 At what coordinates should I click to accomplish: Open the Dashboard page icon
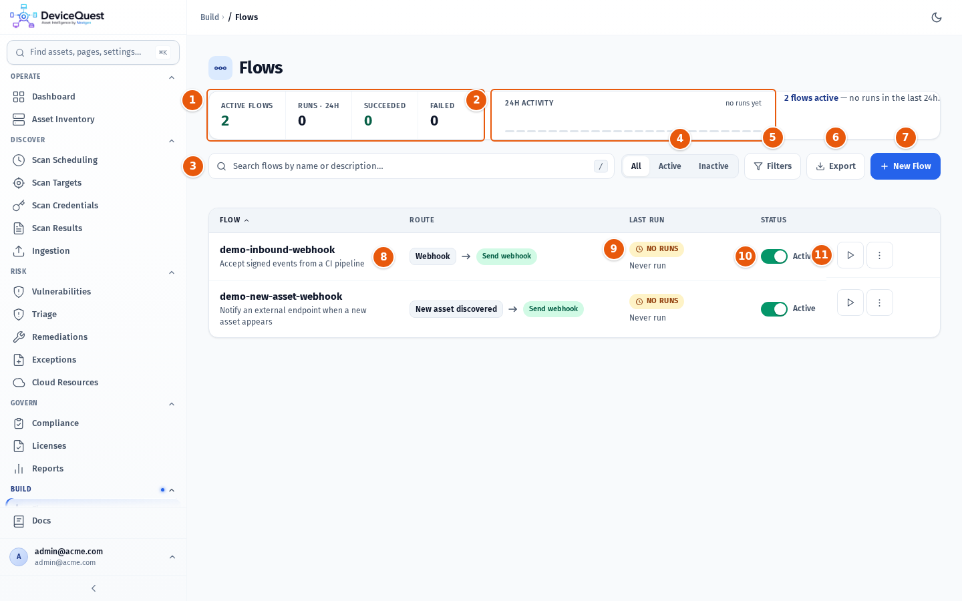(19, 97)
